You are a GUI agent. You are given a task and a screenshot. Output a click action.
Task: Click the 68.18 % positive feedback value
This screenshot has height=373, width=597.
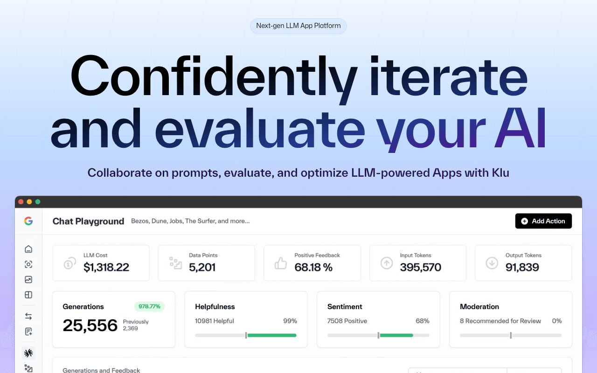point(313,267)
